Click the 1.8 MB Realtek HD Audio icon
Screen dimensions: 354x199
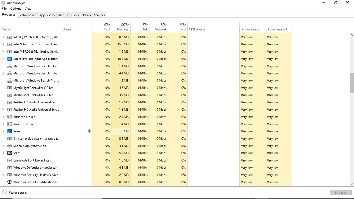coord(10,110)
